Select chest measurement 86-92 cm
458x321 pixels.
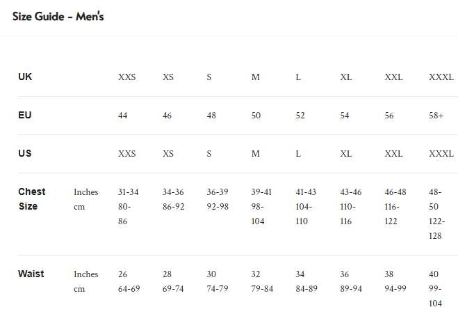[174, 207]
